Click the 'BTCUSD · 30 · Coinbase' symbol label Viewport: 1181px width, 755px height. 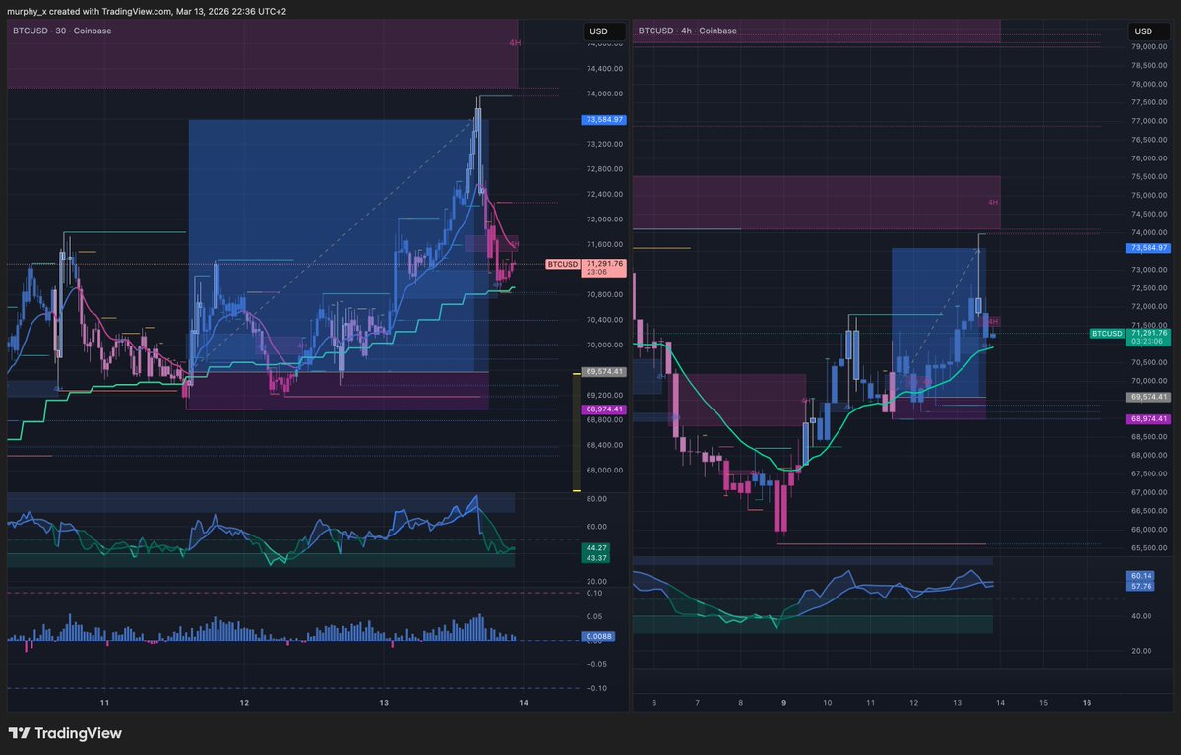62,31
